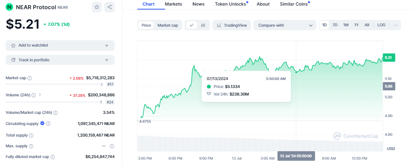Click info icon next to Total supply
This screenshot has height=166, width=413.
31,135
